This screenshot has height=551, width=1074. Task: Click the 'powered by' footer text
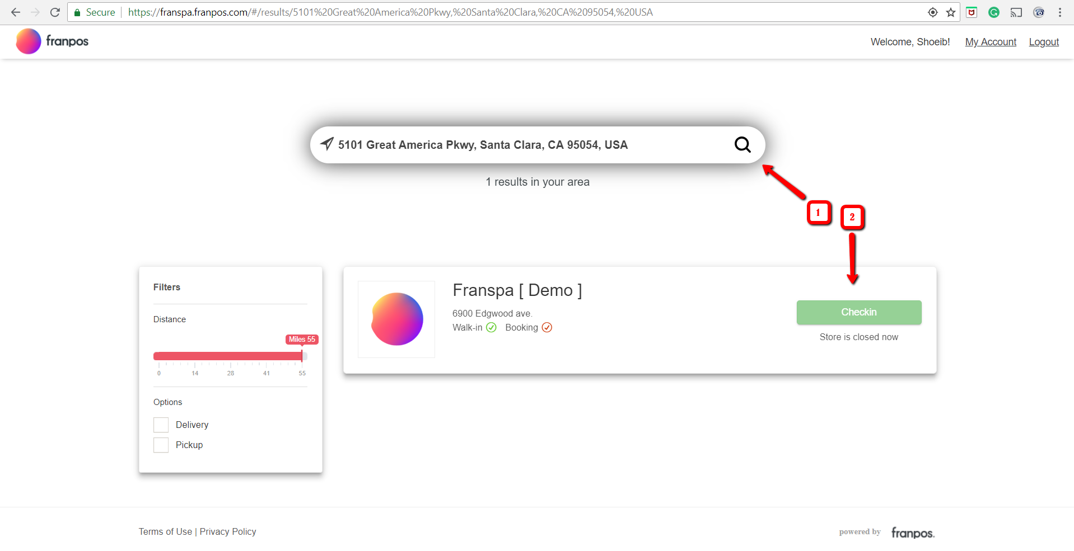(860, 531)
